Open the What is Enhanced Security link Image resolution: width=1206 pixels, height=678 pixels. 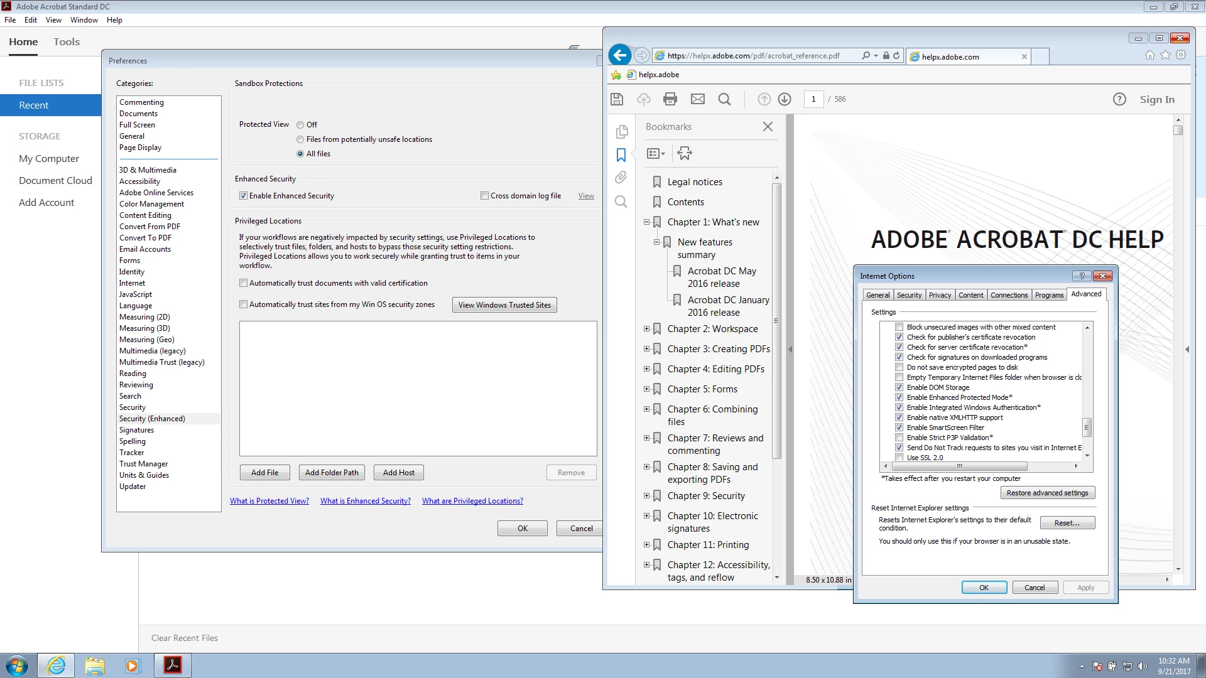pos(365,501)
